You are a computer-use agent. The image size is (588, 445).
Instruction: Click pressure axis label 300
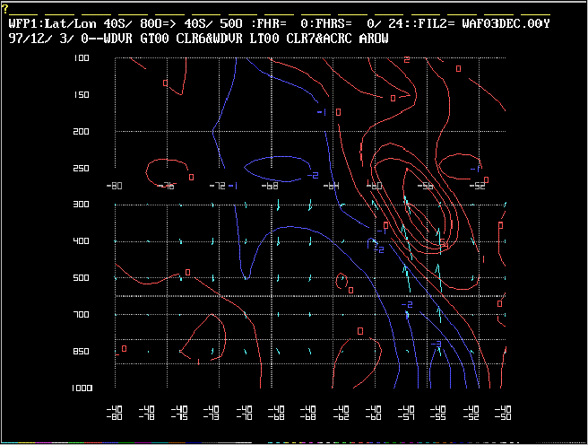[81, 205]
